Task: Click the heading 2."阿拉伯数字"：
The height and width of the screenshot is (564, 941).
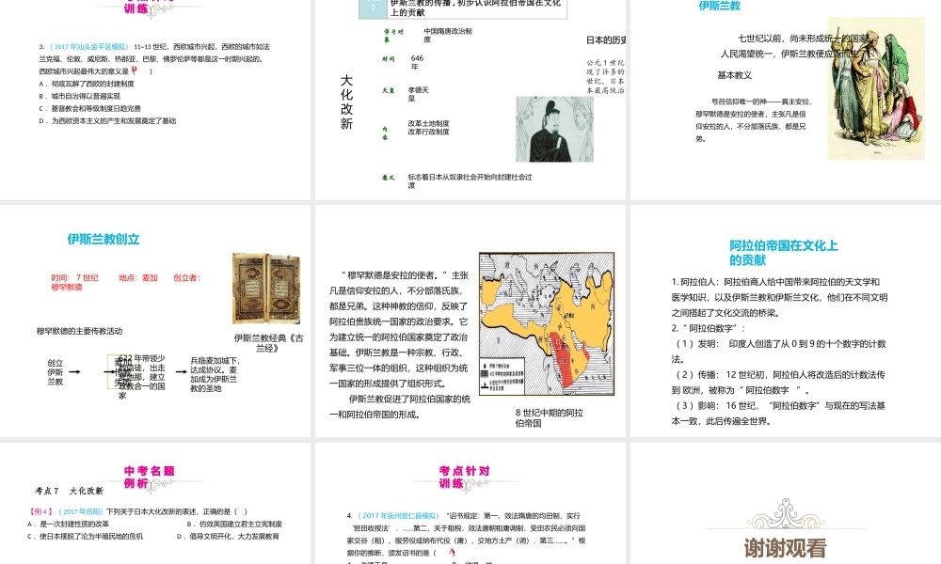Action: click(709, 328)
